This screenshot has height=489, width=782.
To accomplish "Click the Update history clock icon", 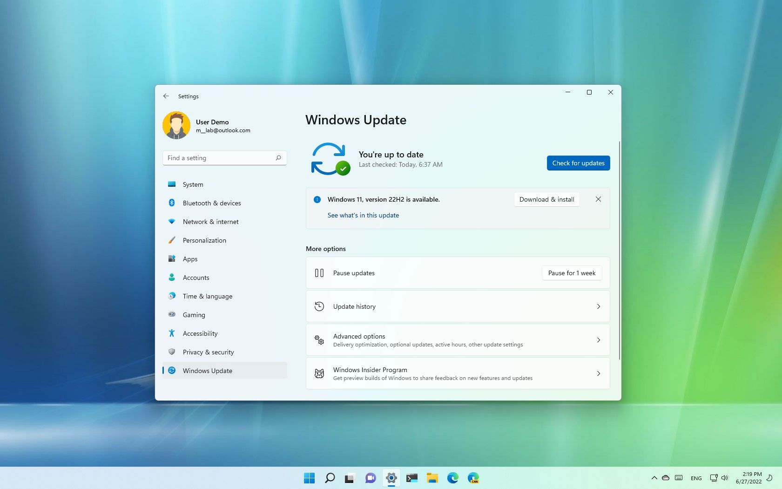I will pos(319,306).
